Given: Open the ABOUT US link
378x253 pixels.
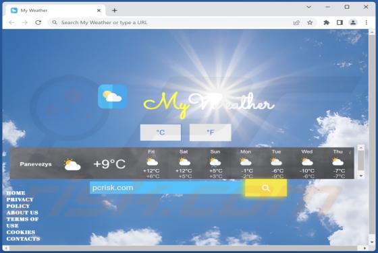Looking at the screenshot, I should click(22, 213).
